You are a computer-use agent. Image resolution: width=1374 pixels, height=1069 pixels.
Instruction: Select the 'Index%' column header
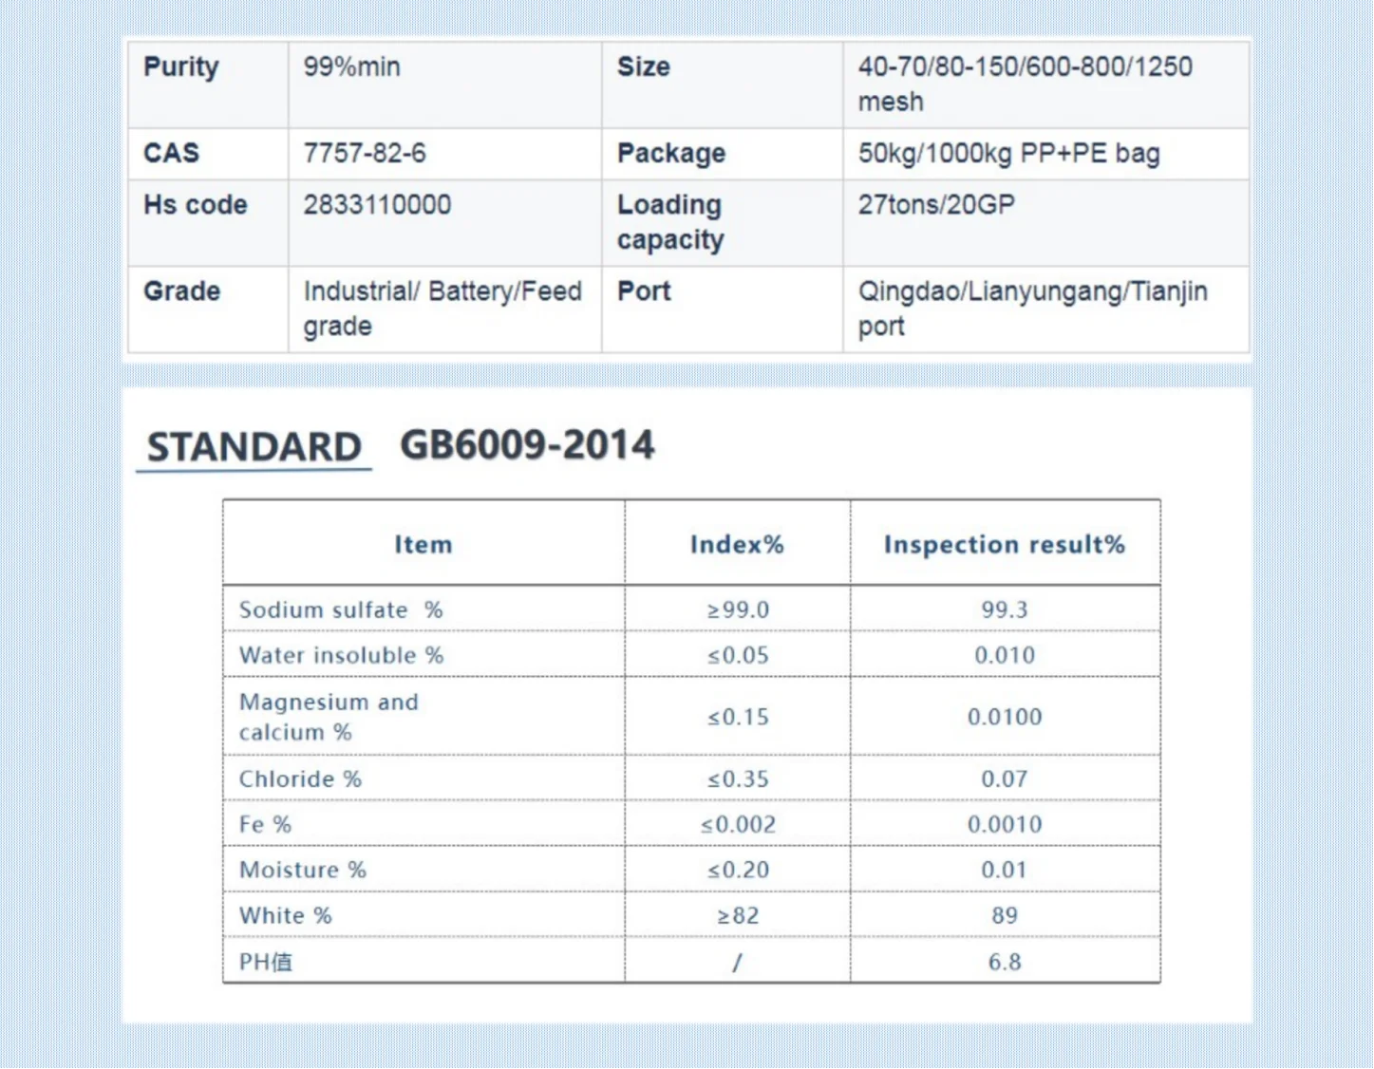pyautogui.click(x=737, y=544)
